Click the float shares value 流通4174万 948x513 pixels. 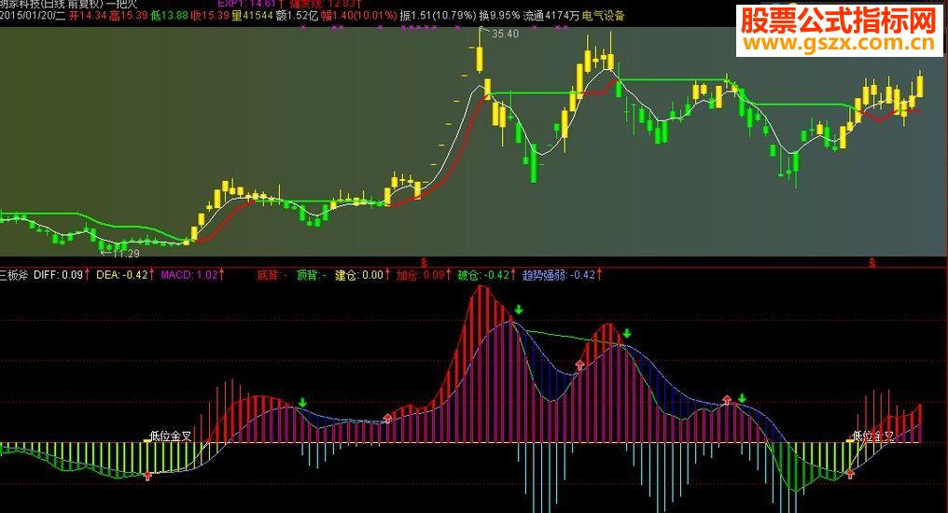click(x=551, y=16)
